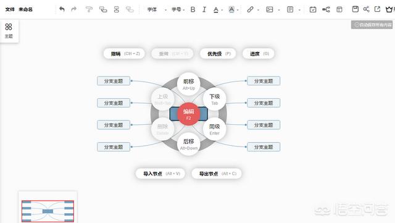The image size is (395, 223).
Task: Expand the font color dropdown arrow
Action: pyautogui.click(x=222, y=10)
